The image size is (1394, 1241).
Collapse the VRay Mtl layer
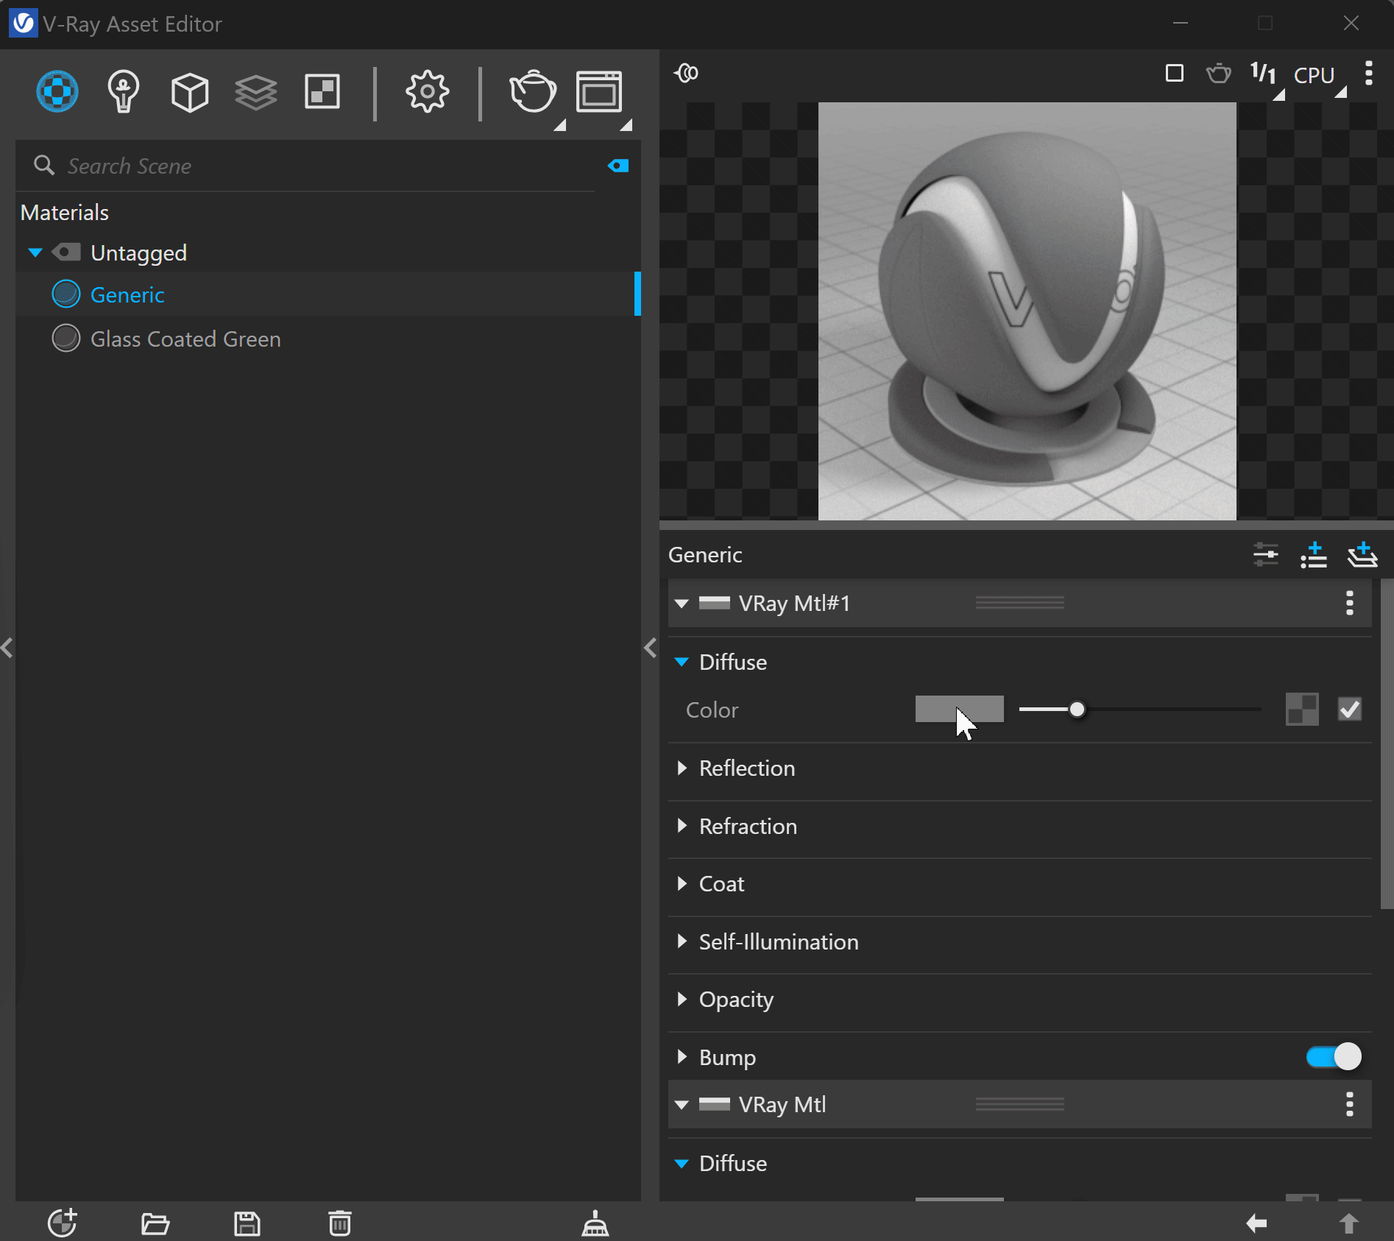[682, 1105]
